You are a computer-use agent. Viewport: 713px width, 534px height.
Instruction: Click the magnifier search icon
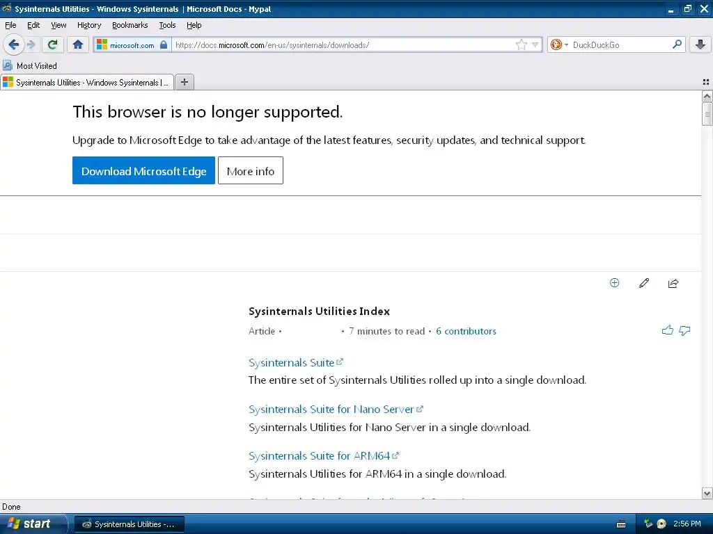coord(677,44)
